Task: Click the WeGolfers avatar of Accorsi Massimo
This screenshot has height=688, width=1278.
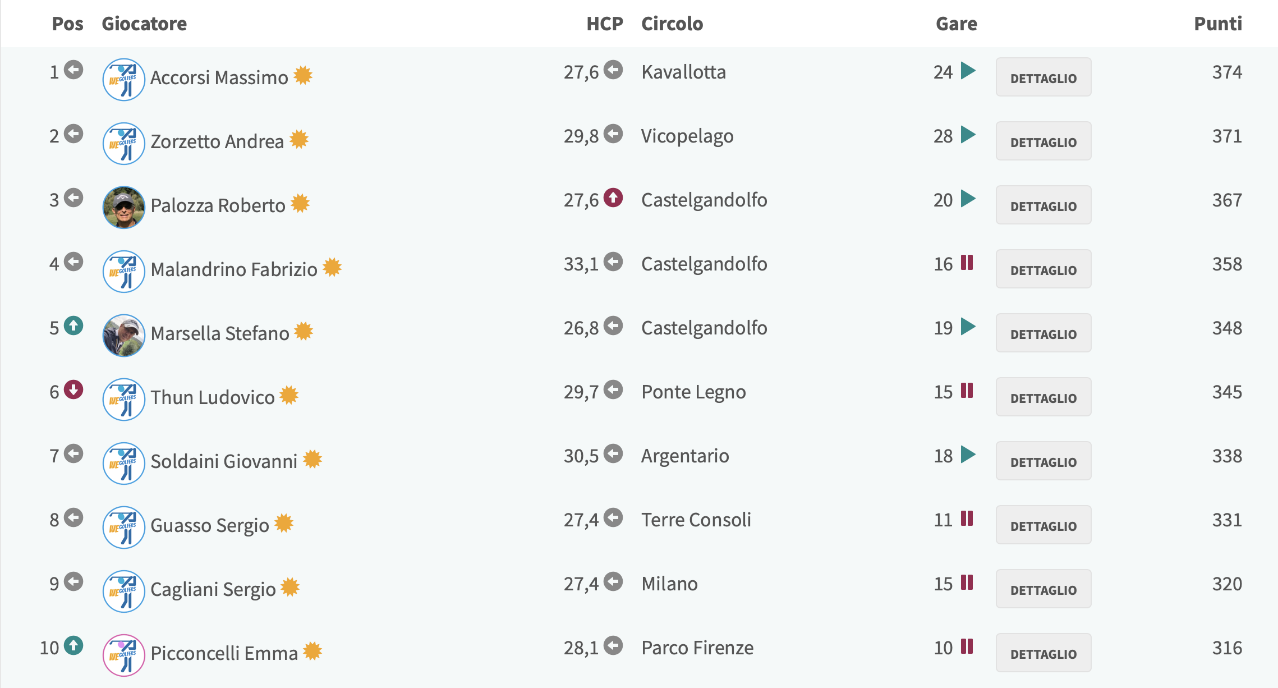Action: pyautogui.click(x=124, y=79)
